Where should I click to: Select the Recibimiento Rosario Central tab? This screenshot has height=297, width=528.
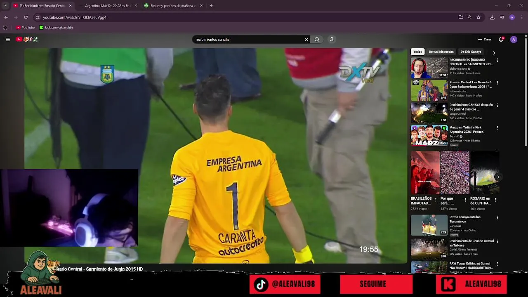click(42, 6)
